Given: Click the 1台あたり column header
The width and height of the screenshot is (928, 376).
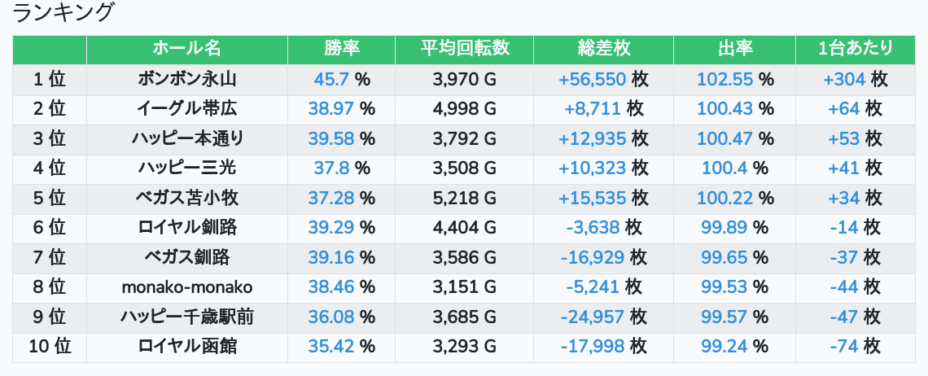Looking at the screenshot, I should coord(855,49).
